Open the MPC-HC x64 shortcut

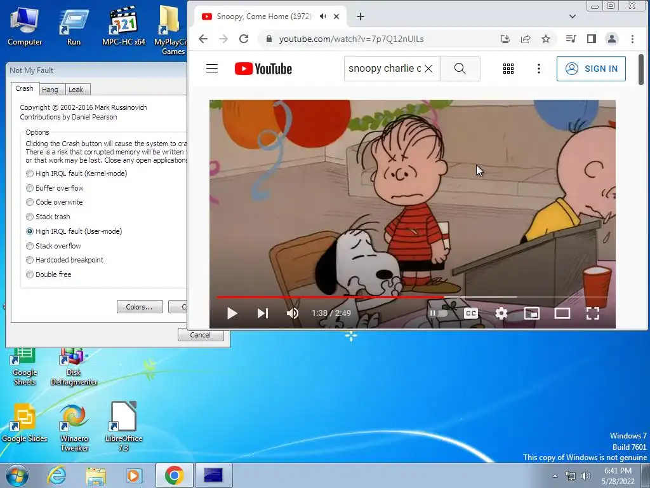pyautogui.click(x=124, y=25)
